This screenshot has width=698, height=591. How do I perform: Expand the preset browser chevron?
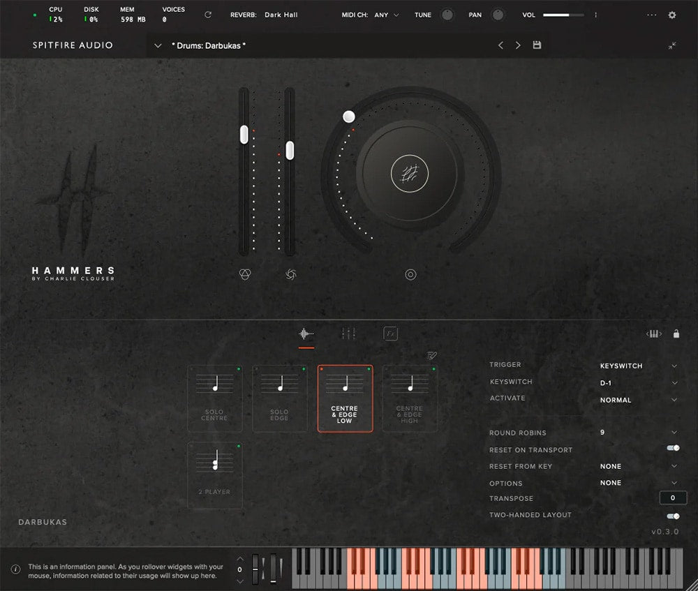click(x=158, y=45)
